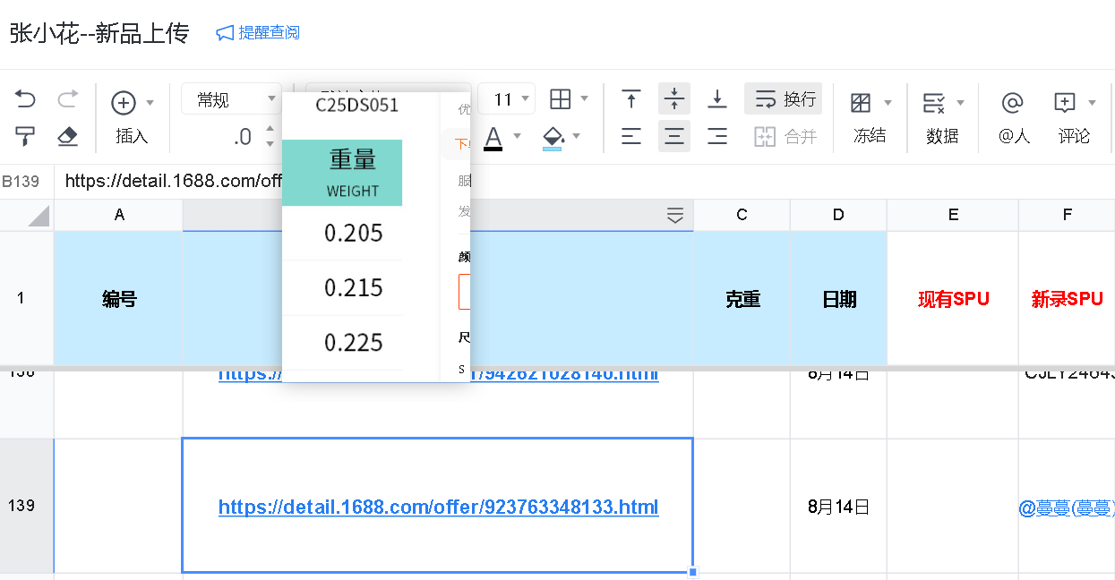
Task: Left-align the cell text
Action: [631, 136]
